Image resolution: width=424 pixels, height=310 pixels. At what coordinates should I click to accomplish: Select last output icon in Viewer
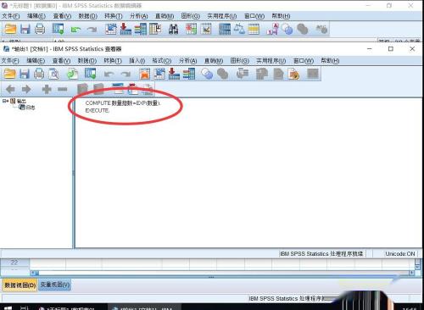point(243,74)
